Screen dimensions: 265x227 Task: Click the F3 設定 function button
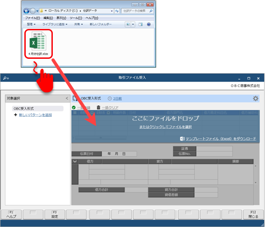click(55, 215)
